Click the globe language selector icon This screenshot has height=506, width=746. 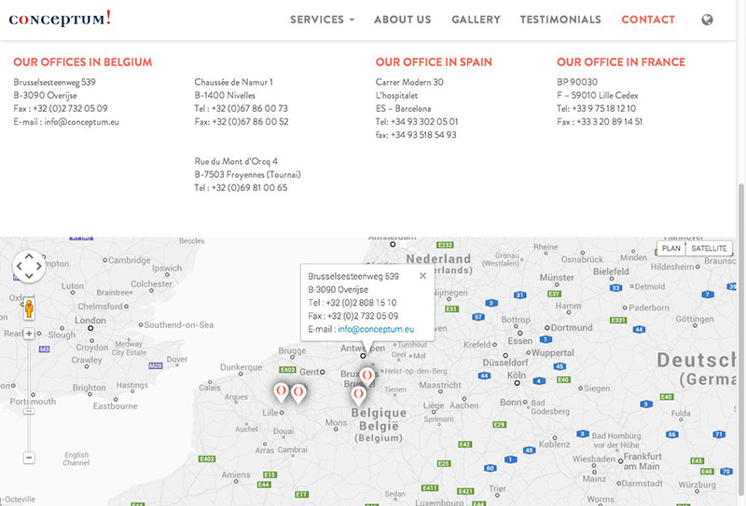coord(707,20)
